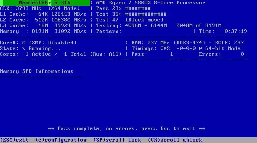The image size is (257, 143).
Task: Click the AMD Ryzen 7 5800X processor name
Action: pyautogui.click(x=151, y=3)
